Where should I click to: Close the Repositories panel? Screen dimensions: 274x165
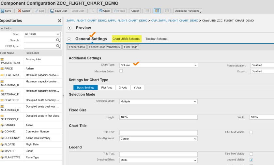click(x=59, y=21)
